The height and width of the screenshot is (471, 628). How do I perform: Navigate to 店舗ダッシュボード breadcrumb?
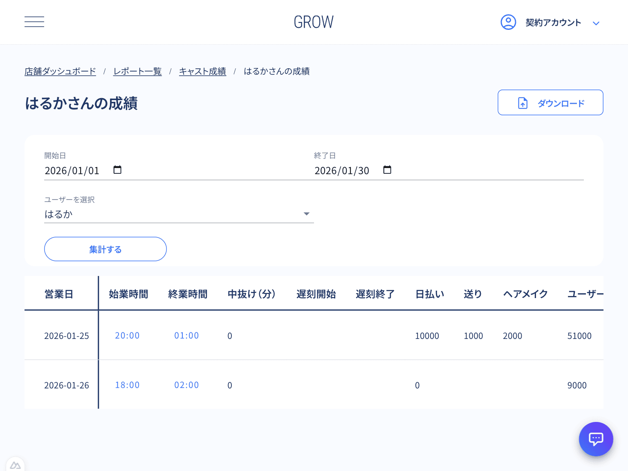[60, 71]
